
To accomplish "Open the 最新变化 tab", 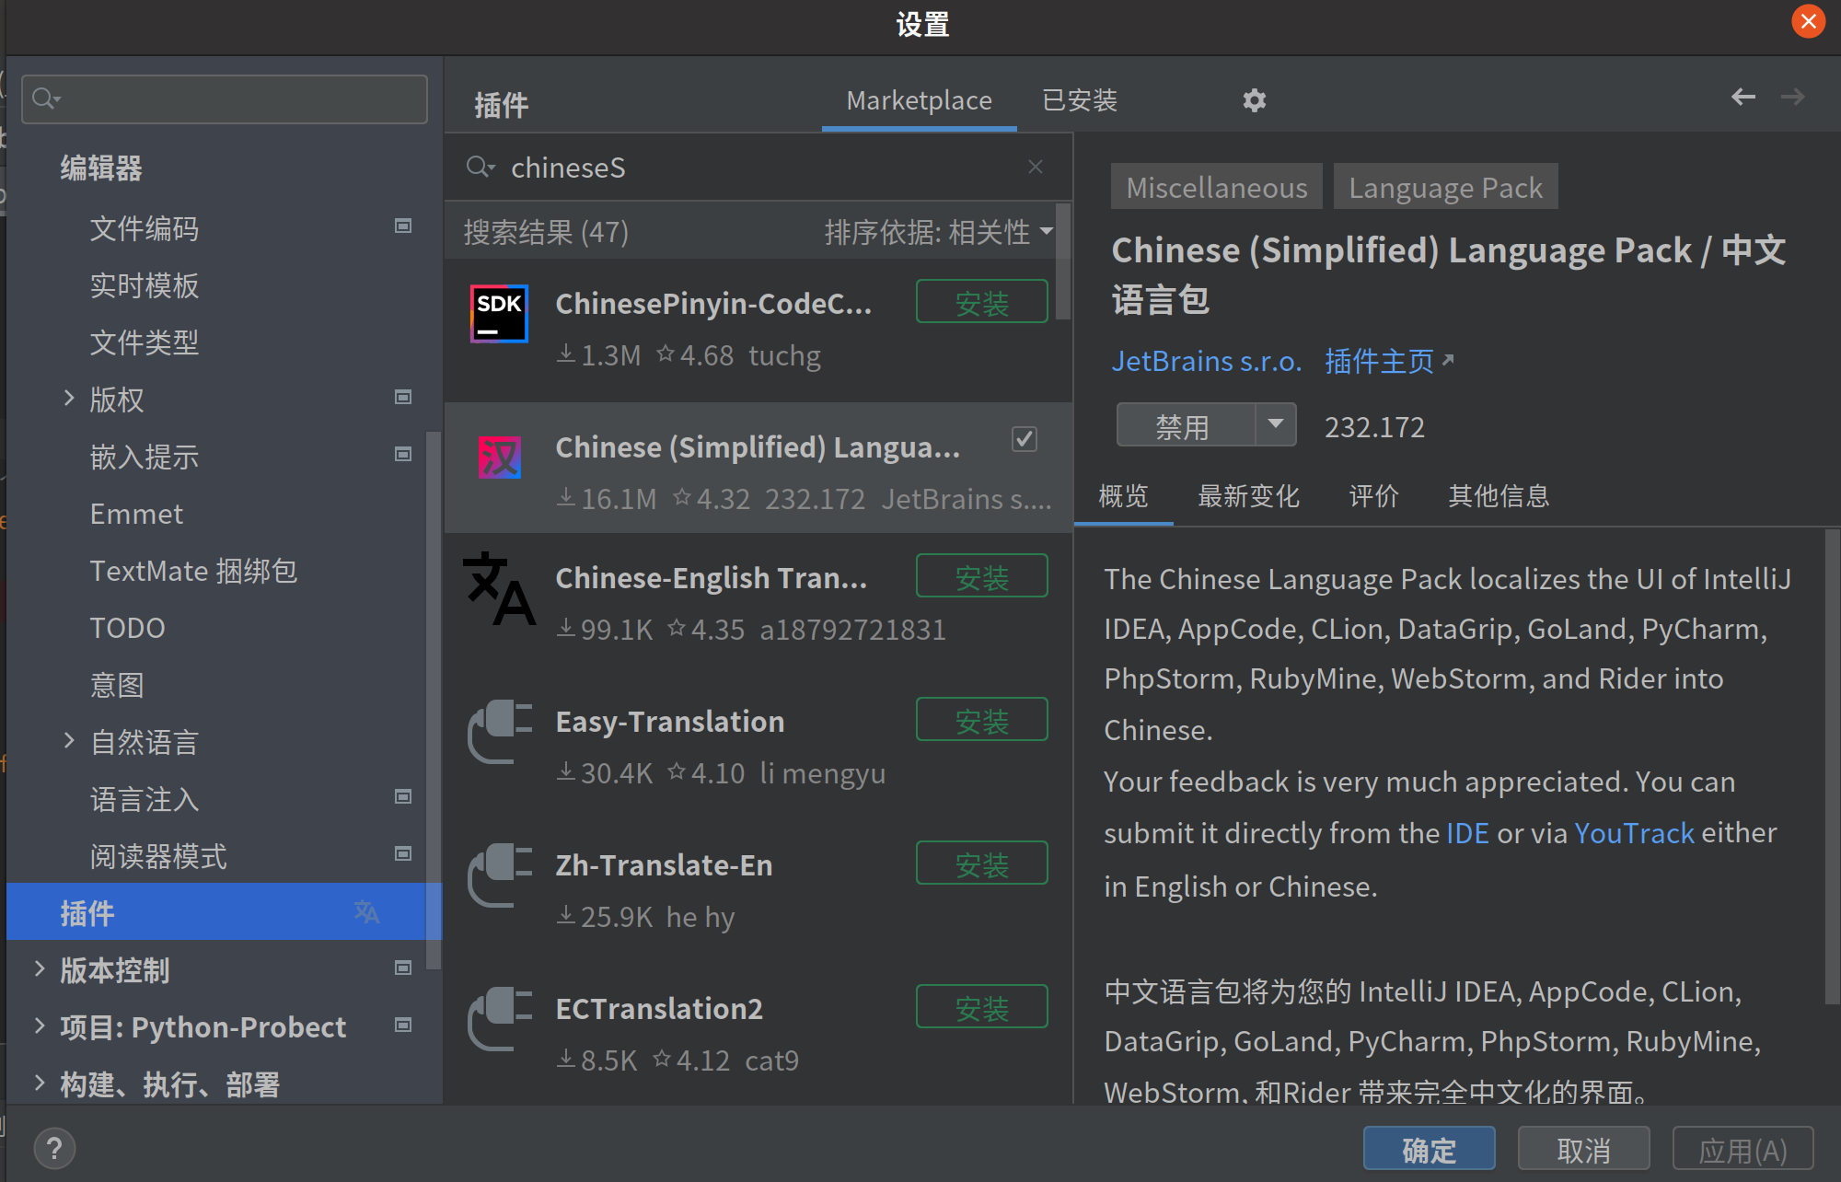I will pos(1247,496).
